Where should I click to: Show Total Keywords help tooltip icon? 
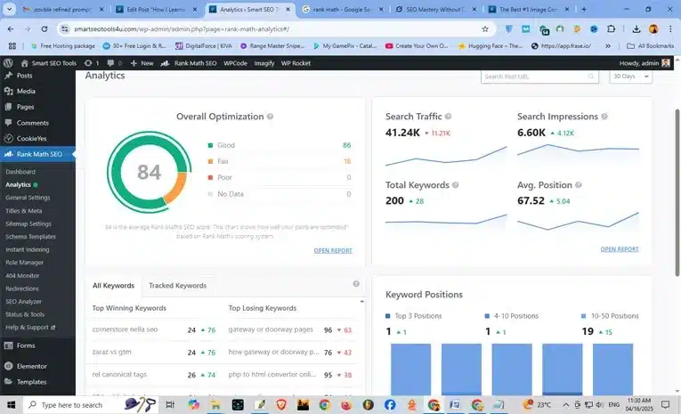[455, 185]
